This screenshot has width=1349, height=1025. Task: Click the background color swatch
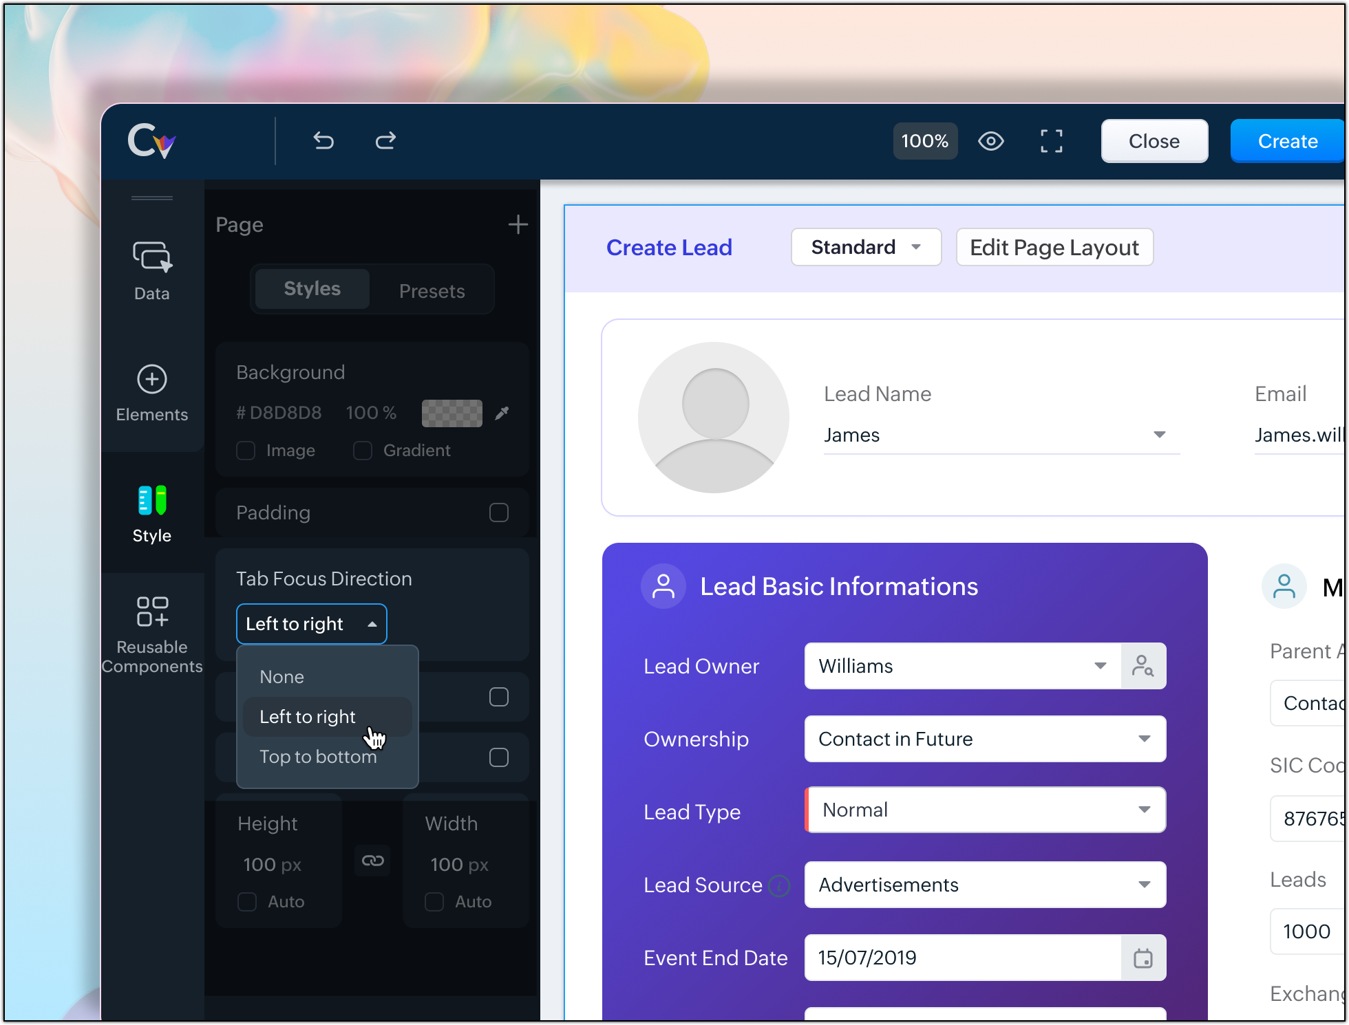coord(452,413)
